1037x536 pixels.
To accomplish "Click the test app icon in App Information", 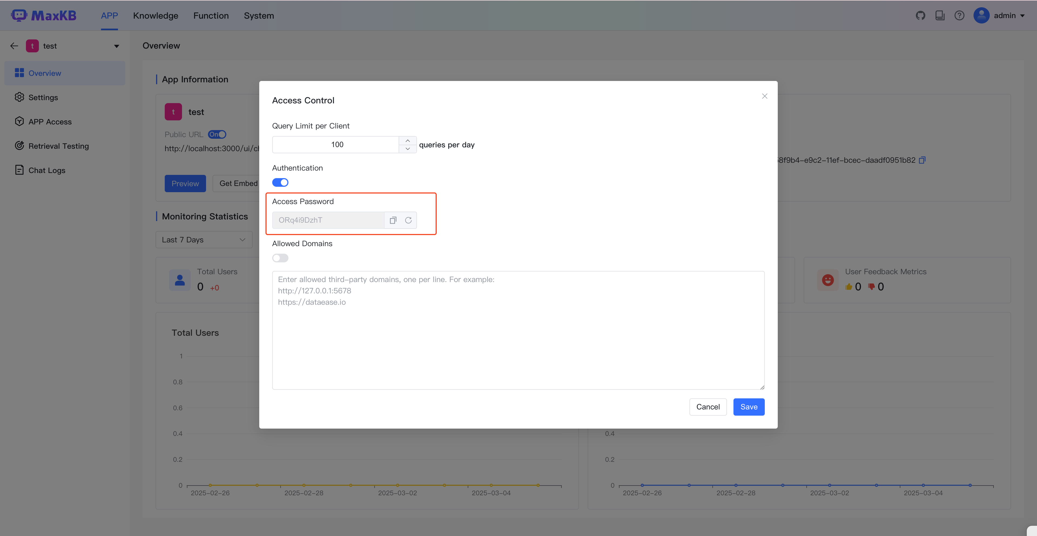I will tap(173, 112).
